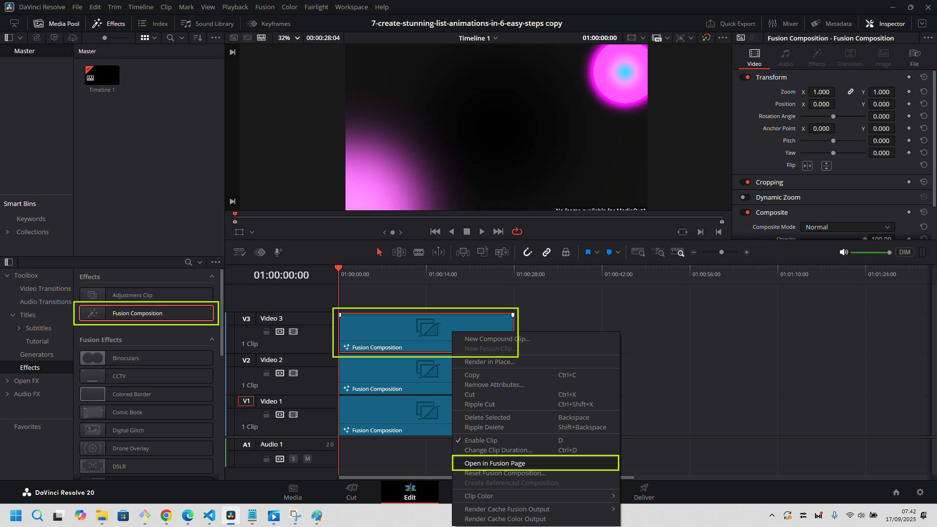Screen dimensions: 937x527
Task: Toggle the Transform enable switch
Action: point(745,77)
